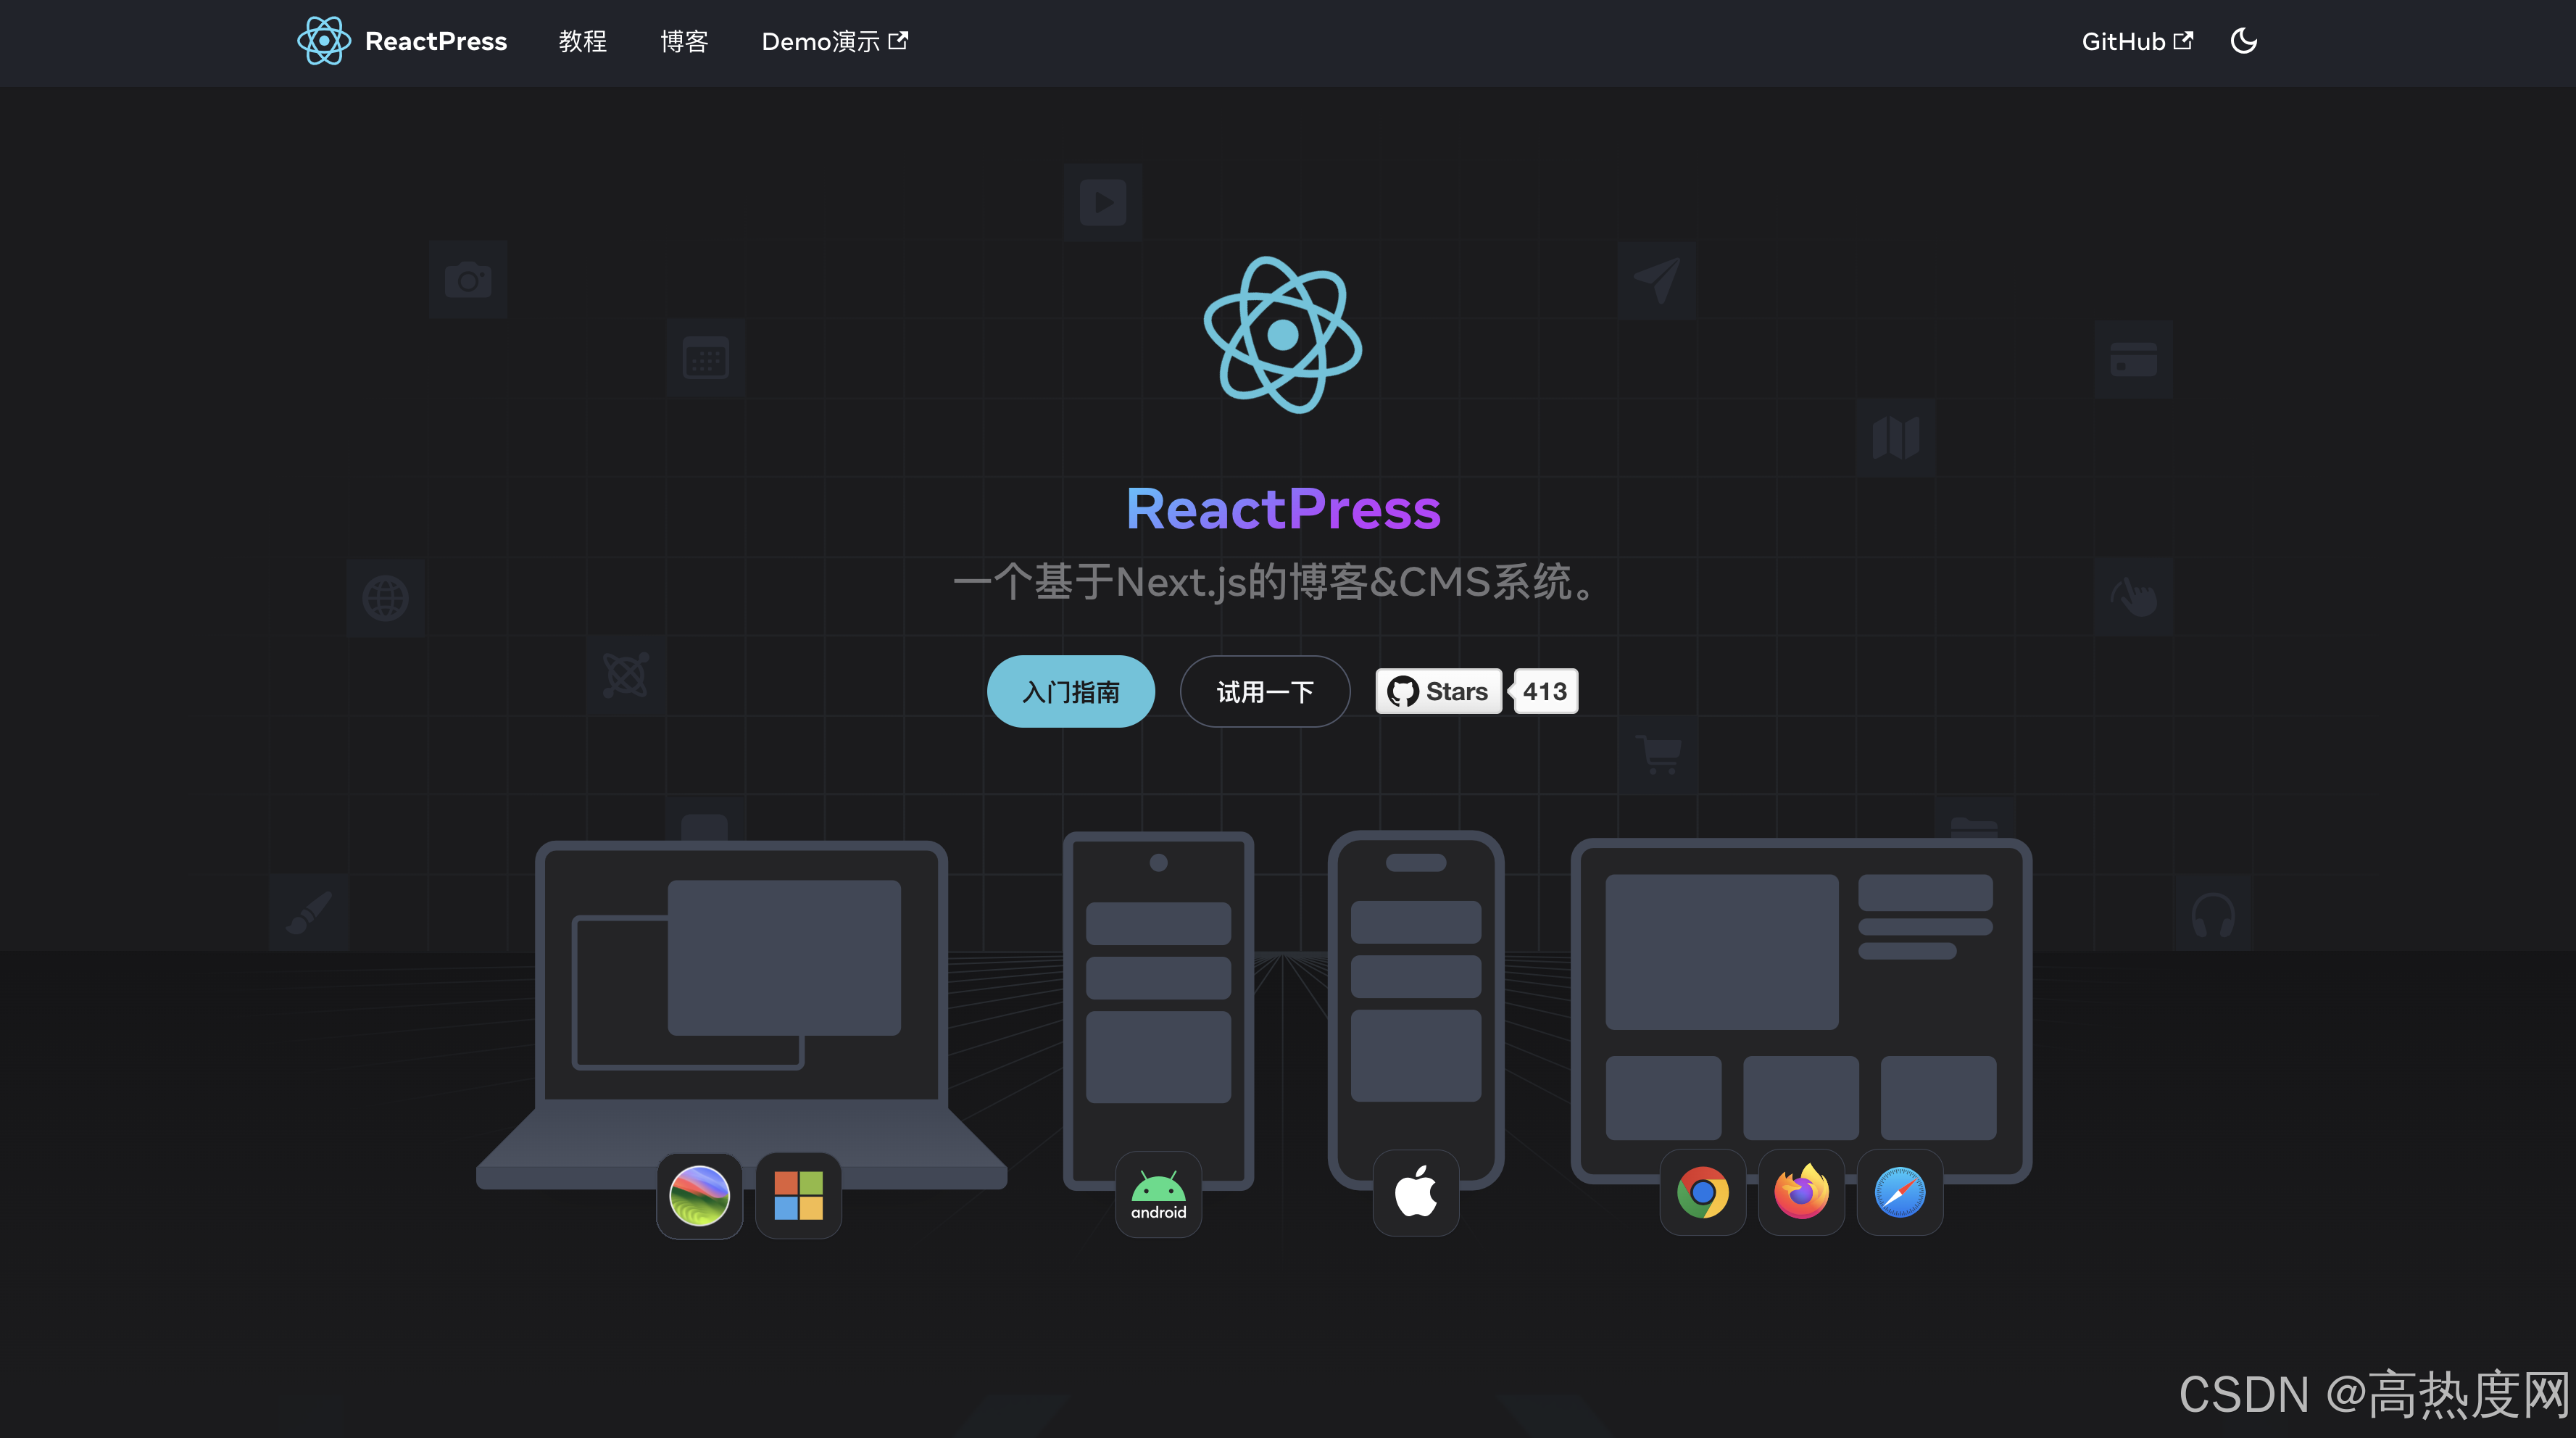The height and width of the screenshot is (1438, 2576).
Task: Click the ReactPress atom logo in navbar
Action: point(323,41)
